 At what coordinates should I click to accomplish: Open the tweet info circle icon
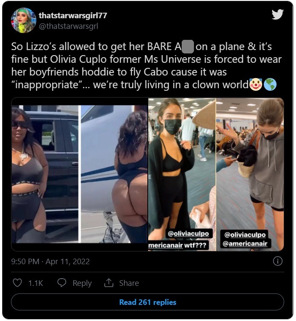278,261
